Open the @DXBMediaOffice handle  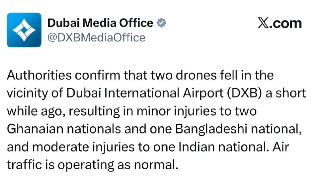click(96, 37)
